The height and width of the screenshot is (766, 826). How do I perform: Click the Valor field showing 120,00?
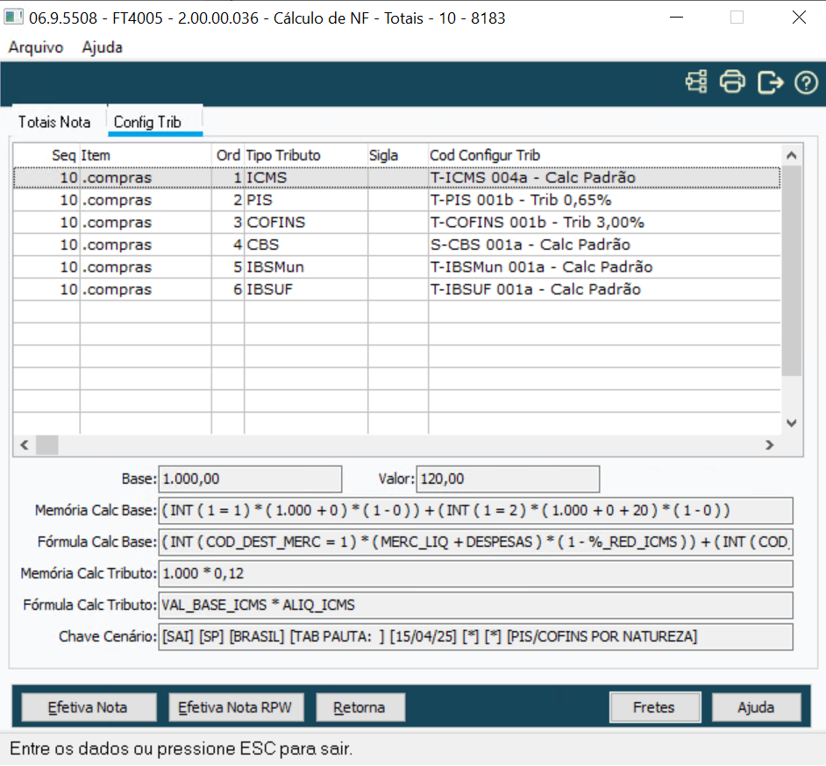pos(508,479)
